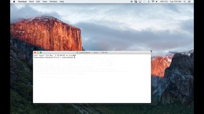Screen dimensions: 204x114
Task: Click the 'Last login' line in Terminal
Action: click(x=55, y=55)
